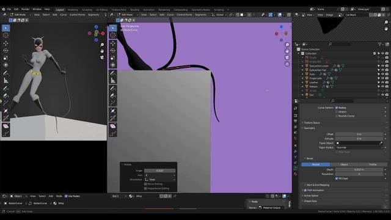Hide the Eyes object in viewport
The image size is (391, 220).
[x=383, y=74]
